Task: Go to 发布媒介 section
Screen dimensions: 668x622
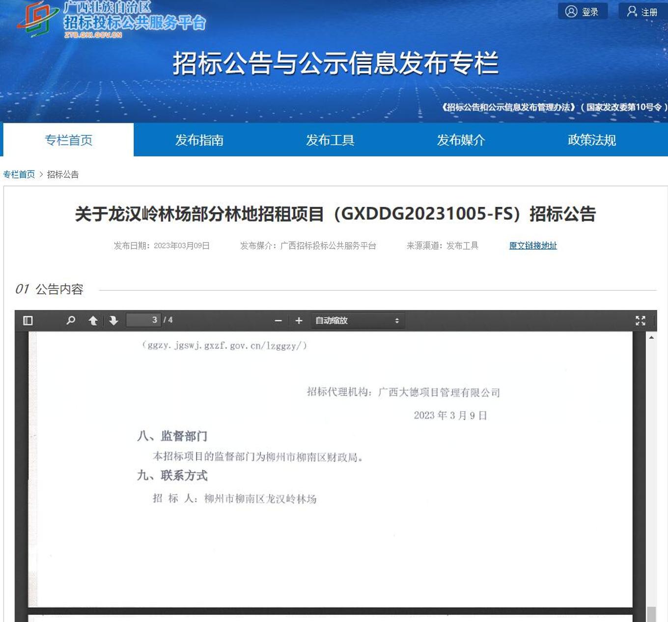Action: 461,140
